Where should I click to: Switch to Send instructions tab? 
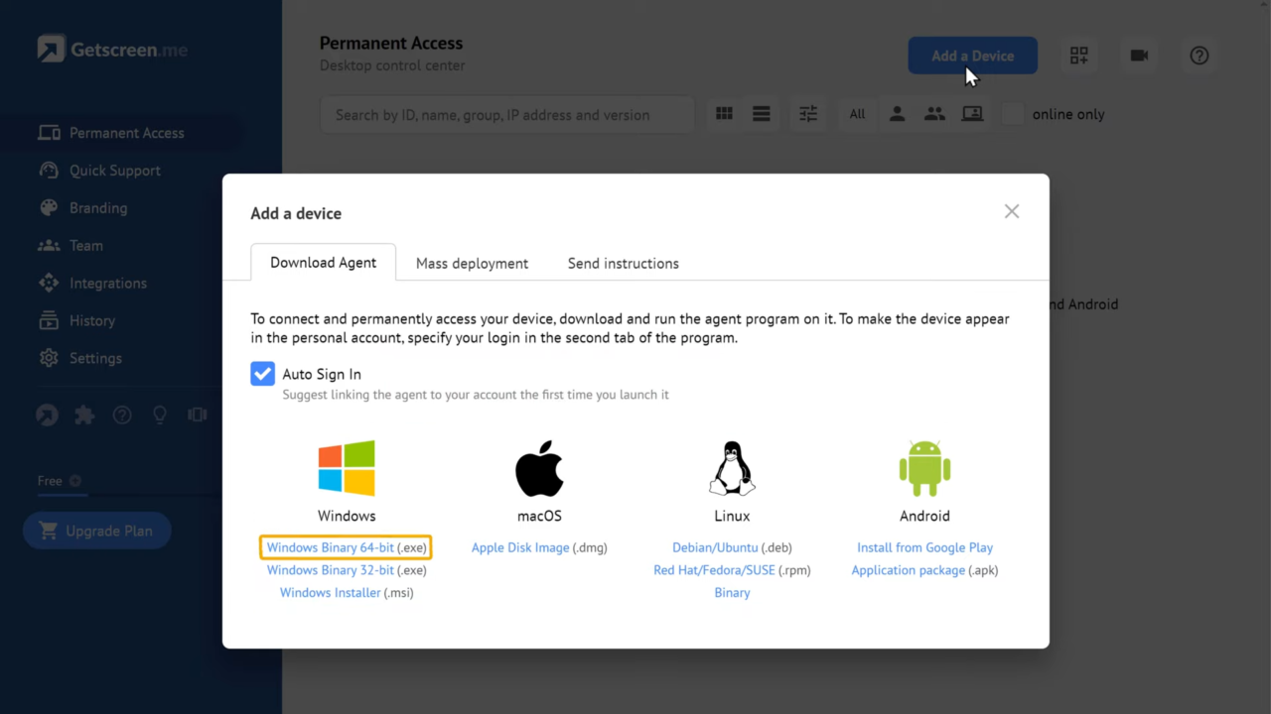(624, 264)
